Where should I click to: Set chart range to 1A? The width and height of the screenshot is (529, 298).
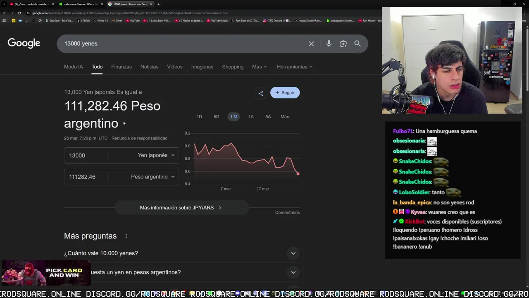tap(251, 117)
